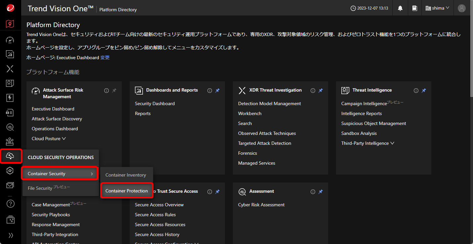Open the Workflow and Automation lightning icon
The image size is (473, 244).
pos(10,98)
